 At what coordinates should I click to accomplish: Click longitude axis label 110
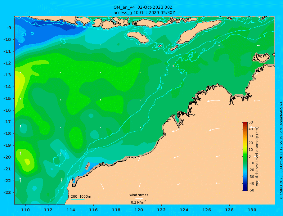click(25, 210)
